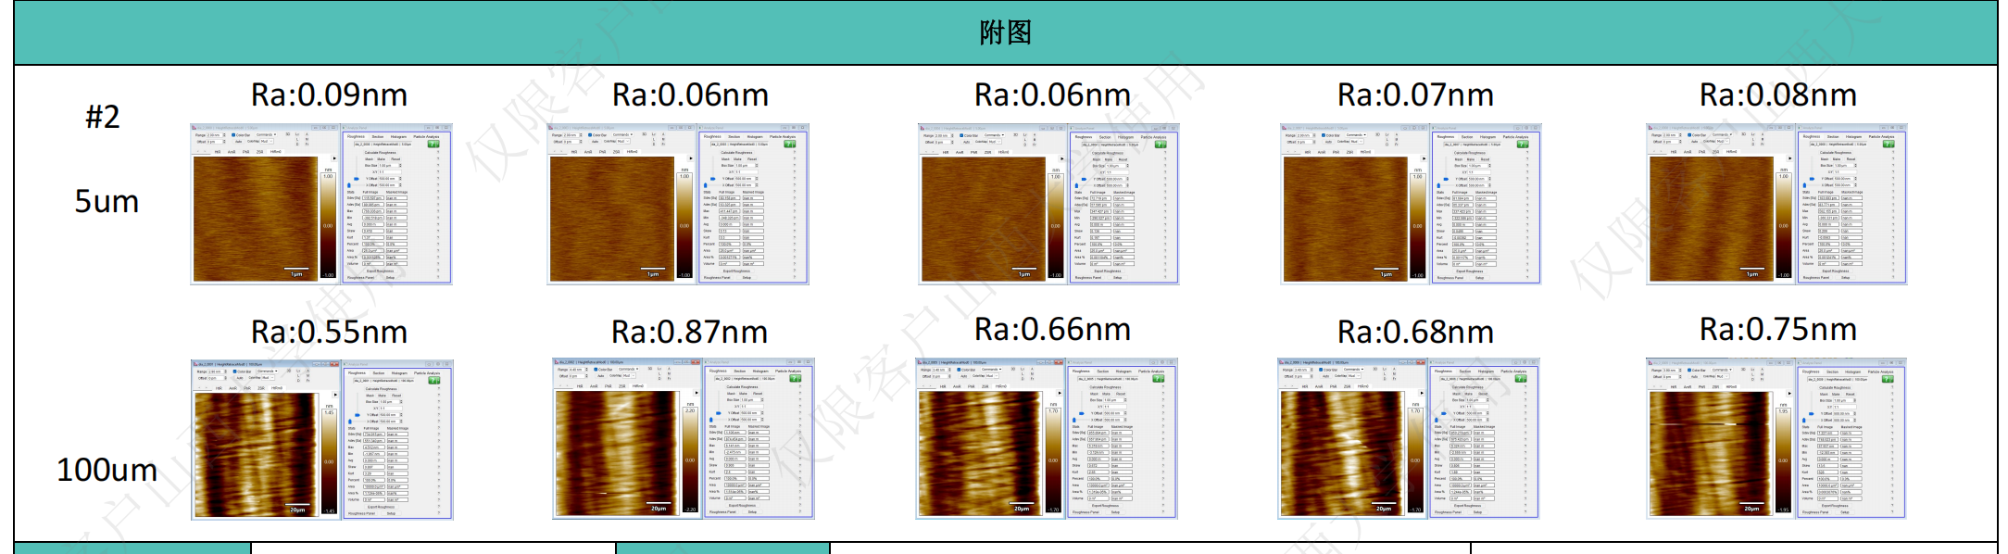Click 3D view icon in Ra:0.87nm window

pyautogui.click(x=650, y=370)
